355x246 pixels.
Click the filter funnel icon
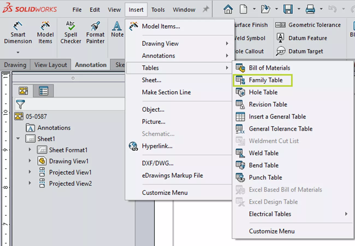(20, 104)
